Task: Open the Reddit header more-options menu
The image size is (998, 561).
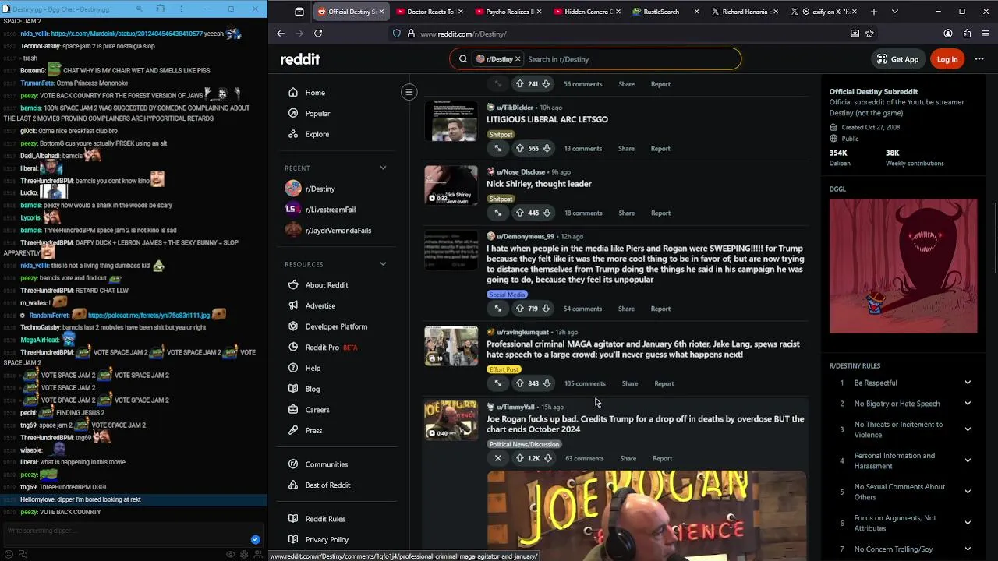Action: 979,59
